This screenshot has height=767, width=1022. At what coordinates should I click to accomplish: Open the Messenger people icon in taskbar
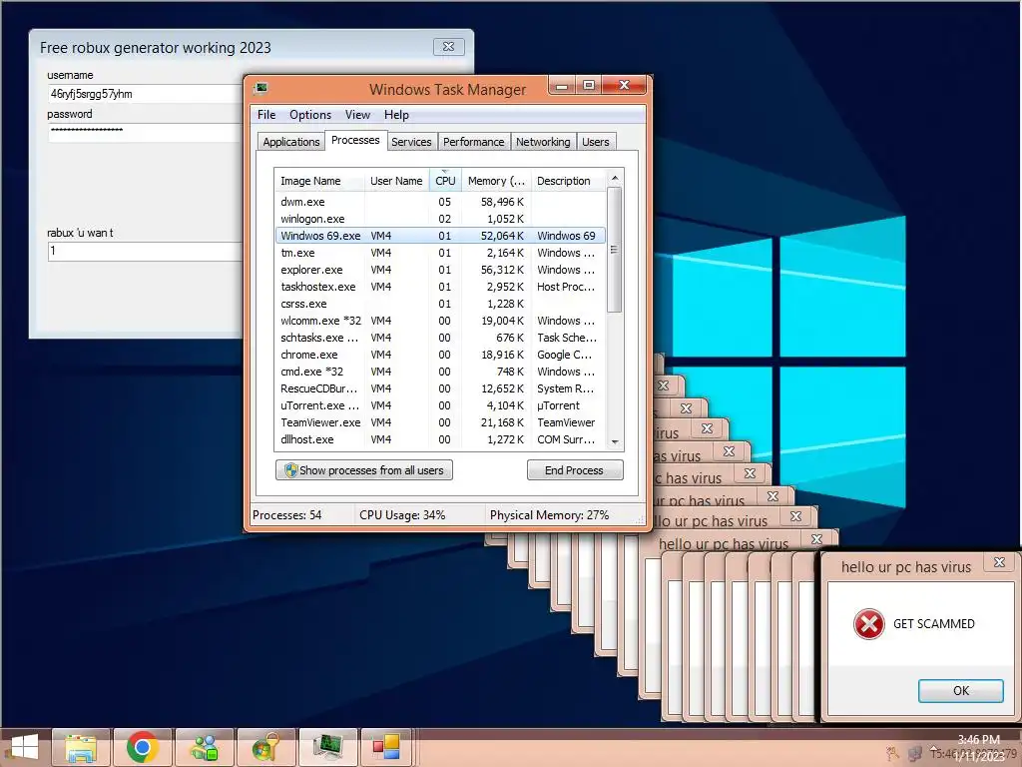204,747
